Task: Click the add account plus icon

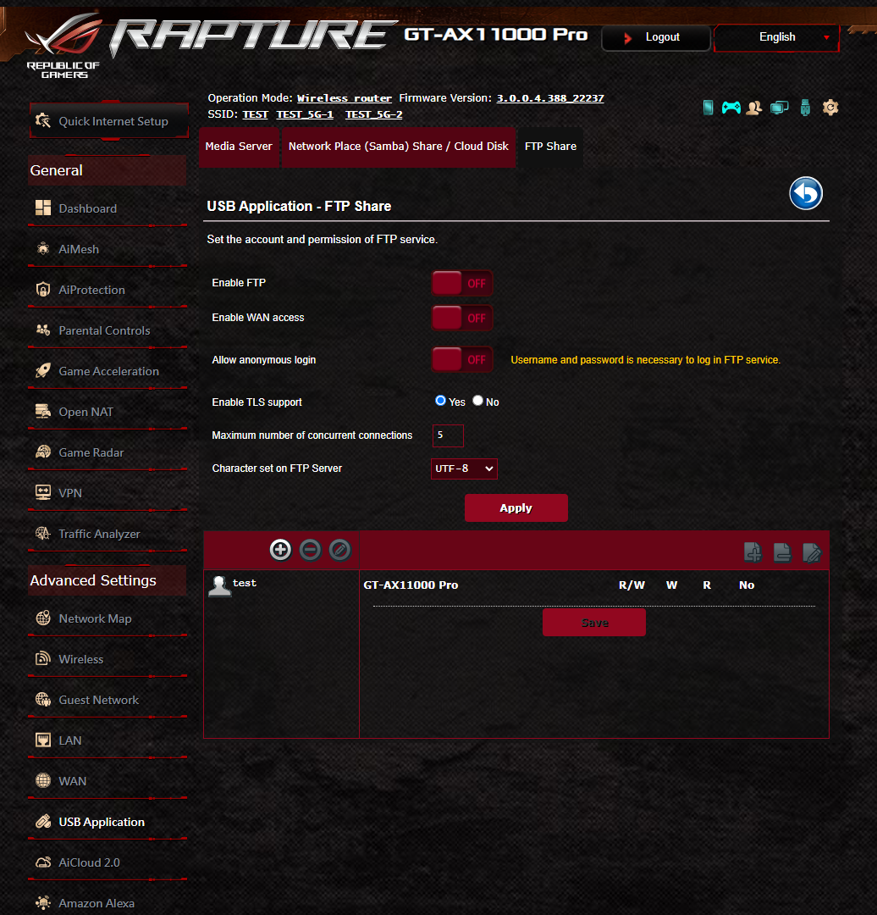Action: [x=280, y=550]
